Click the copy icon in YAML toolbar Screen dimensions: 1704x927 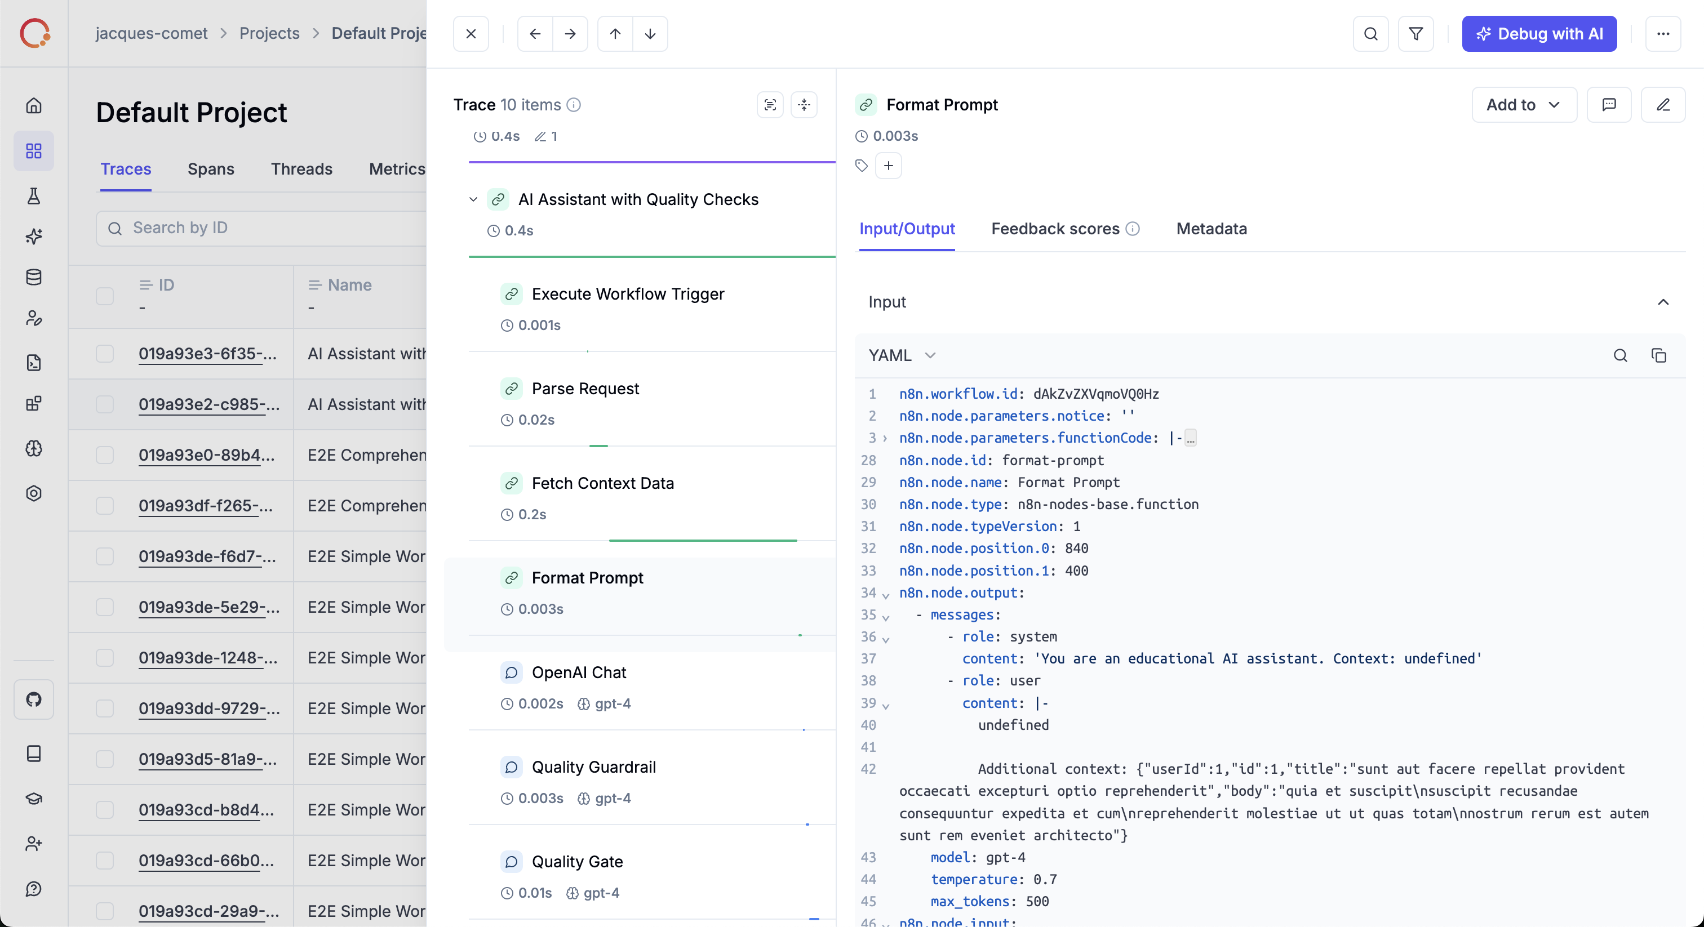(x=1658, y=356)
